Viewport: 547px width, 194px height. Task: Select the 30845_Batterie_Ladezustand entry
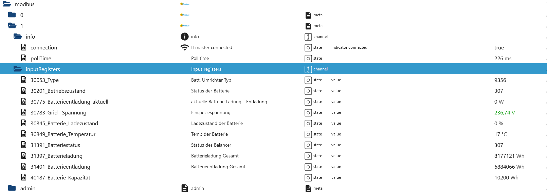click(64, 123)
